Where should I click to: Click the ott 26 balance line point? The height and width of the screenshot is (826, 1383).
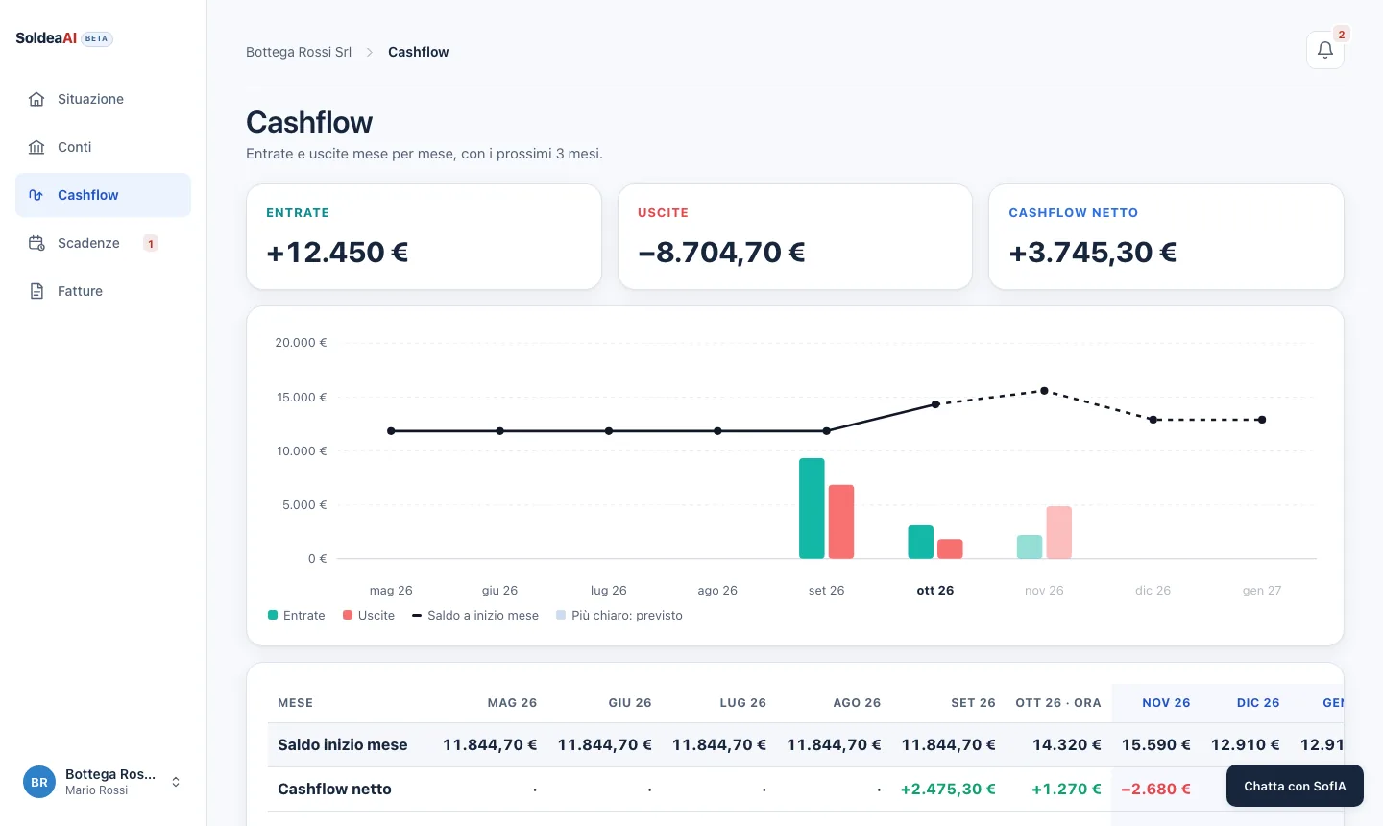click(935, 404)
